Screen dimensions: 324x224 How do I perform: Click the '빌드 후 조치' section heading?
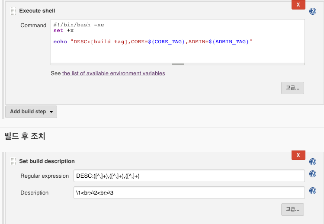coord(25,136)
